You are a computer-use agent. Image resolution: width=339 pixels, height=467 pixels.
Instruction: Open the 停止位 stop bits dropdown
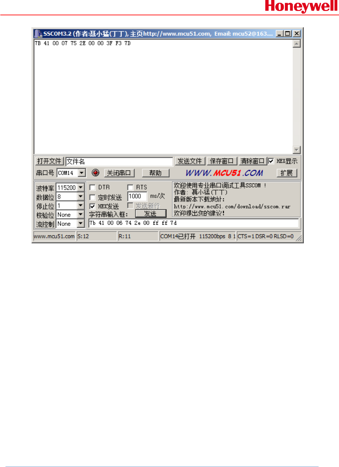coord(81,205)
